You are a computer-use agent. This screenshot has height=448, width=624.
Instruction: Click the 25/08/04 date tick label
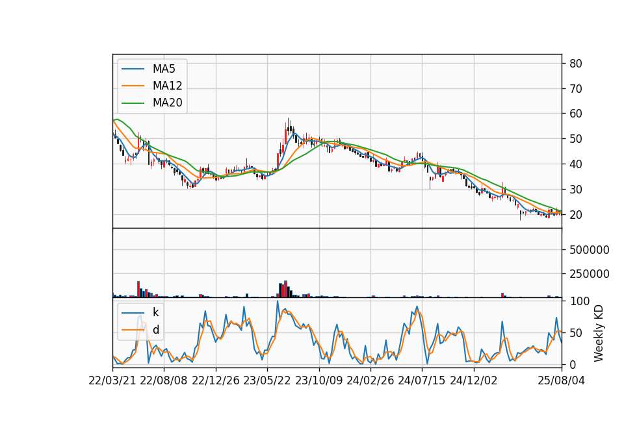pos(562,380)
